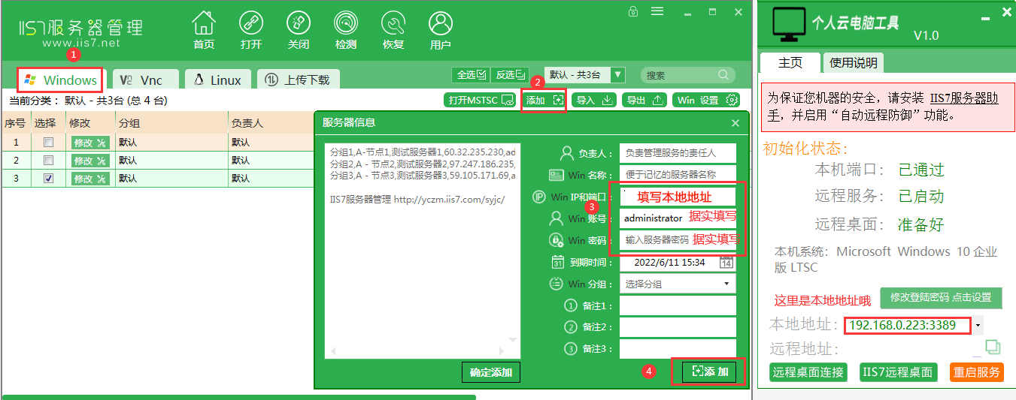The image size is (1016, 400).
Task: Open the 用户 user icon
Action: [x=441, y=23]
